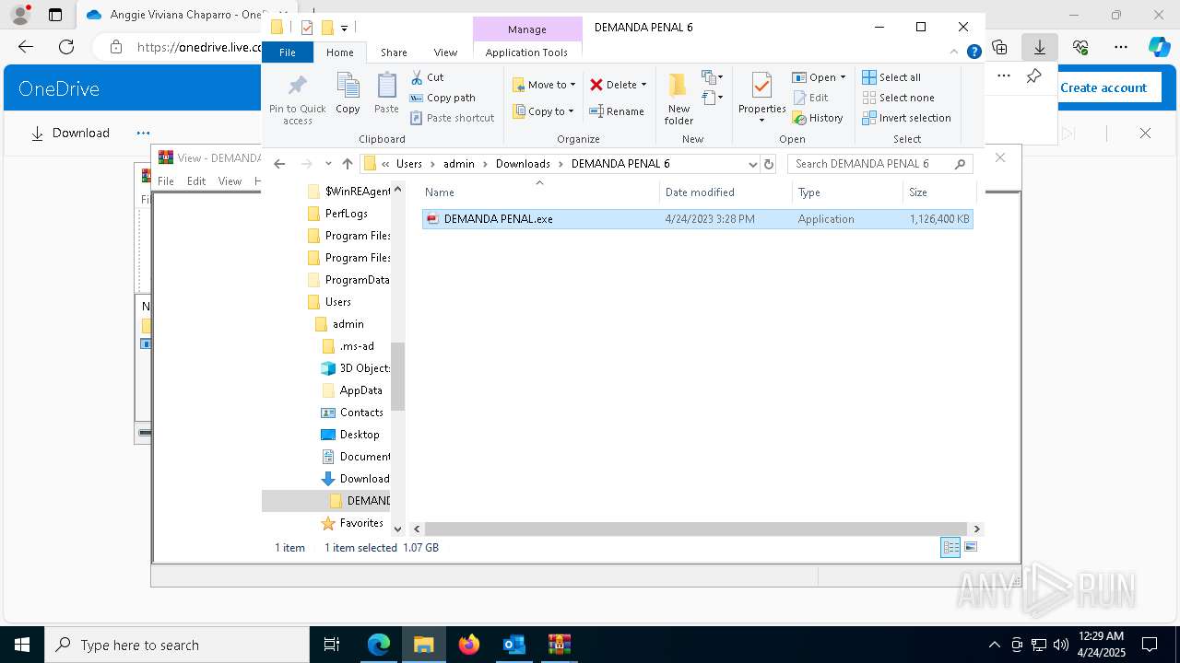Select PerfLogs in navigation tree
The height and width of the screenshot is (663, 1180).
pyautogui.click(x=346, y=214)
